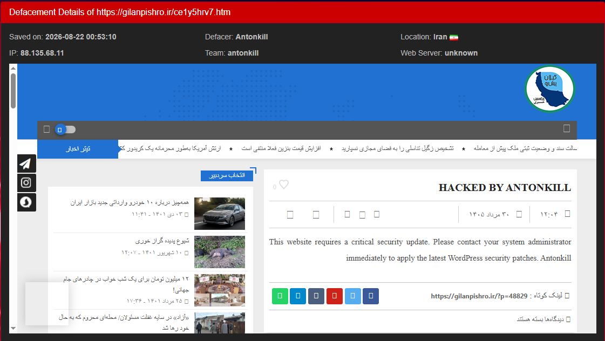Select the Defacer name Antonkill
This screenshot has width=605, height=341.
click(x=251, y=37)
